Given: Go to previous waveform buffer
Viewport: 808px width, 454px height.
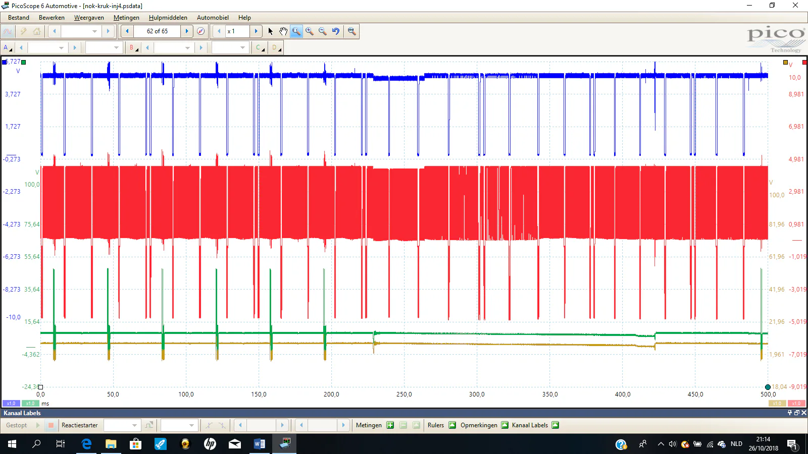Looking at the screenshot, I should click(x=127, y=31).
